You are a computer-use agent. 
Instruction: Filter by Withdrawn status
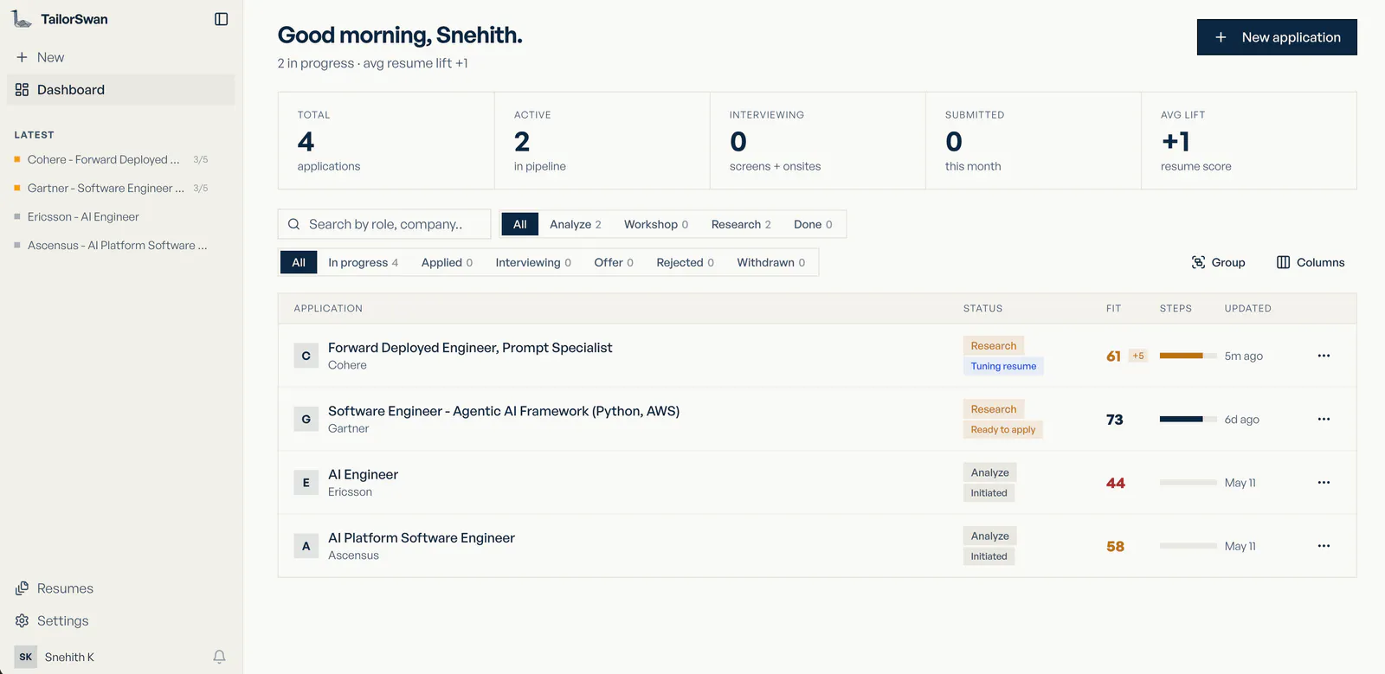click(771, 262)
